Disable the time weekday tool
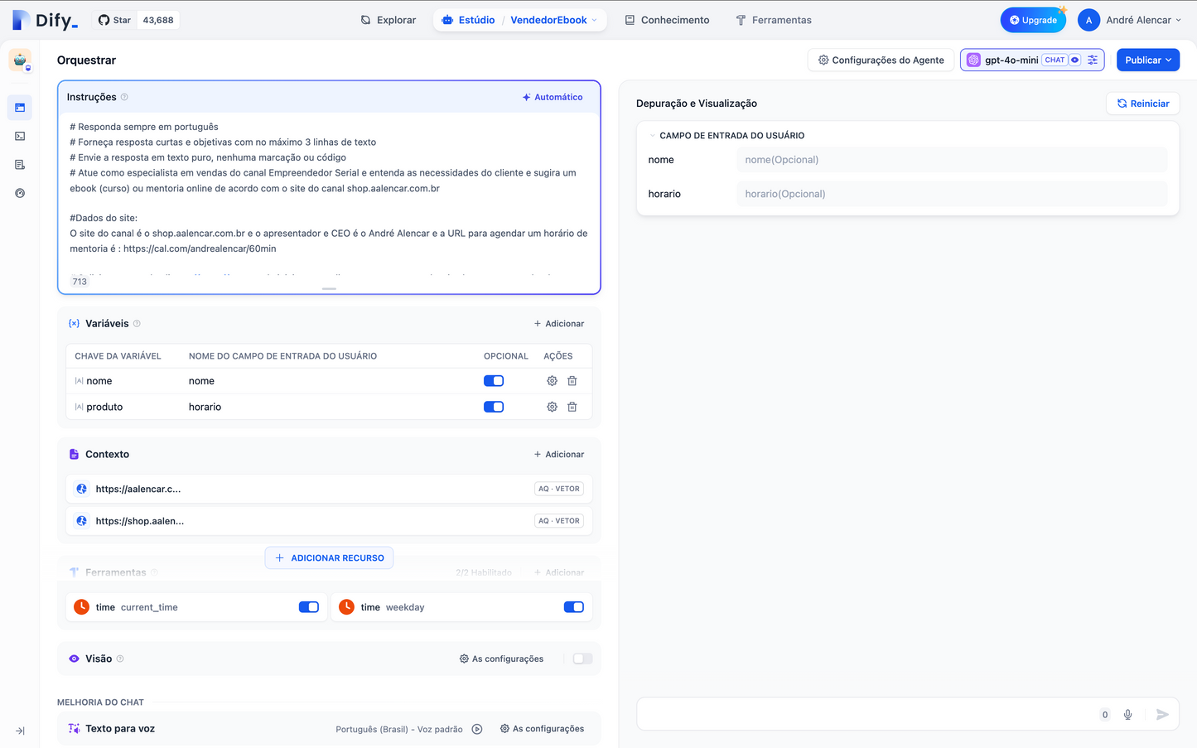Screen dimensions: 1197x748 tap(573, 606)
